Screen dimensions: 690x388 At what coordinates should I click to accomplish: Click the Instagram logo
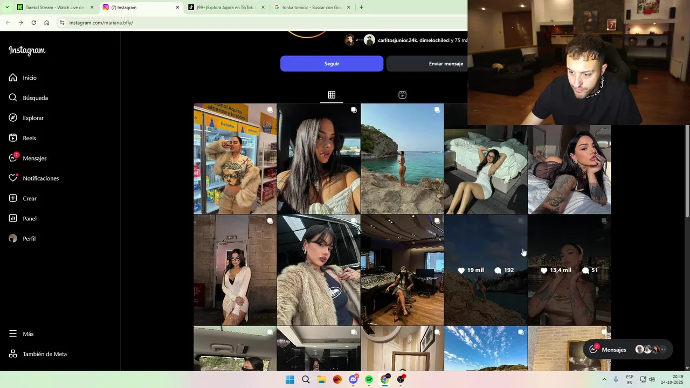(x=27, y=51)
